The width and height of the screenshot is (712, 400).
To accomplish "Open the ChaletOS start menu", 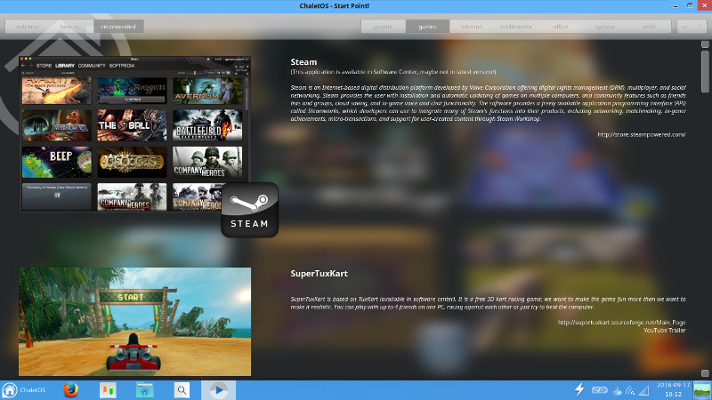I will pyautogui.click(x=24, y=390).
